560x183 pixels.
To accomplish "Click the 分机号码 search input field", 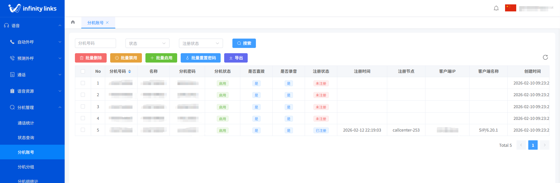I will coord(95,43).
